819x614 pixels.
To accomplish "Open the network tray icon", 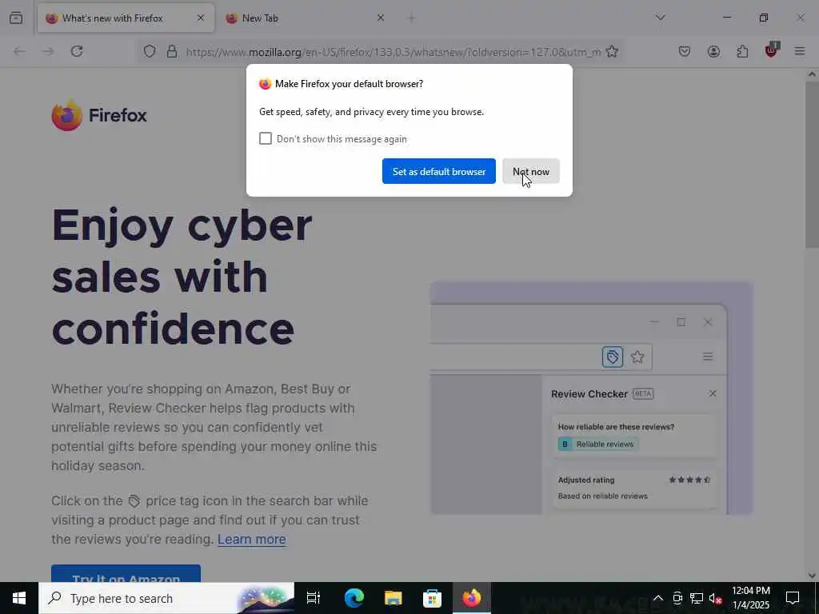I will tap(696, 598).
